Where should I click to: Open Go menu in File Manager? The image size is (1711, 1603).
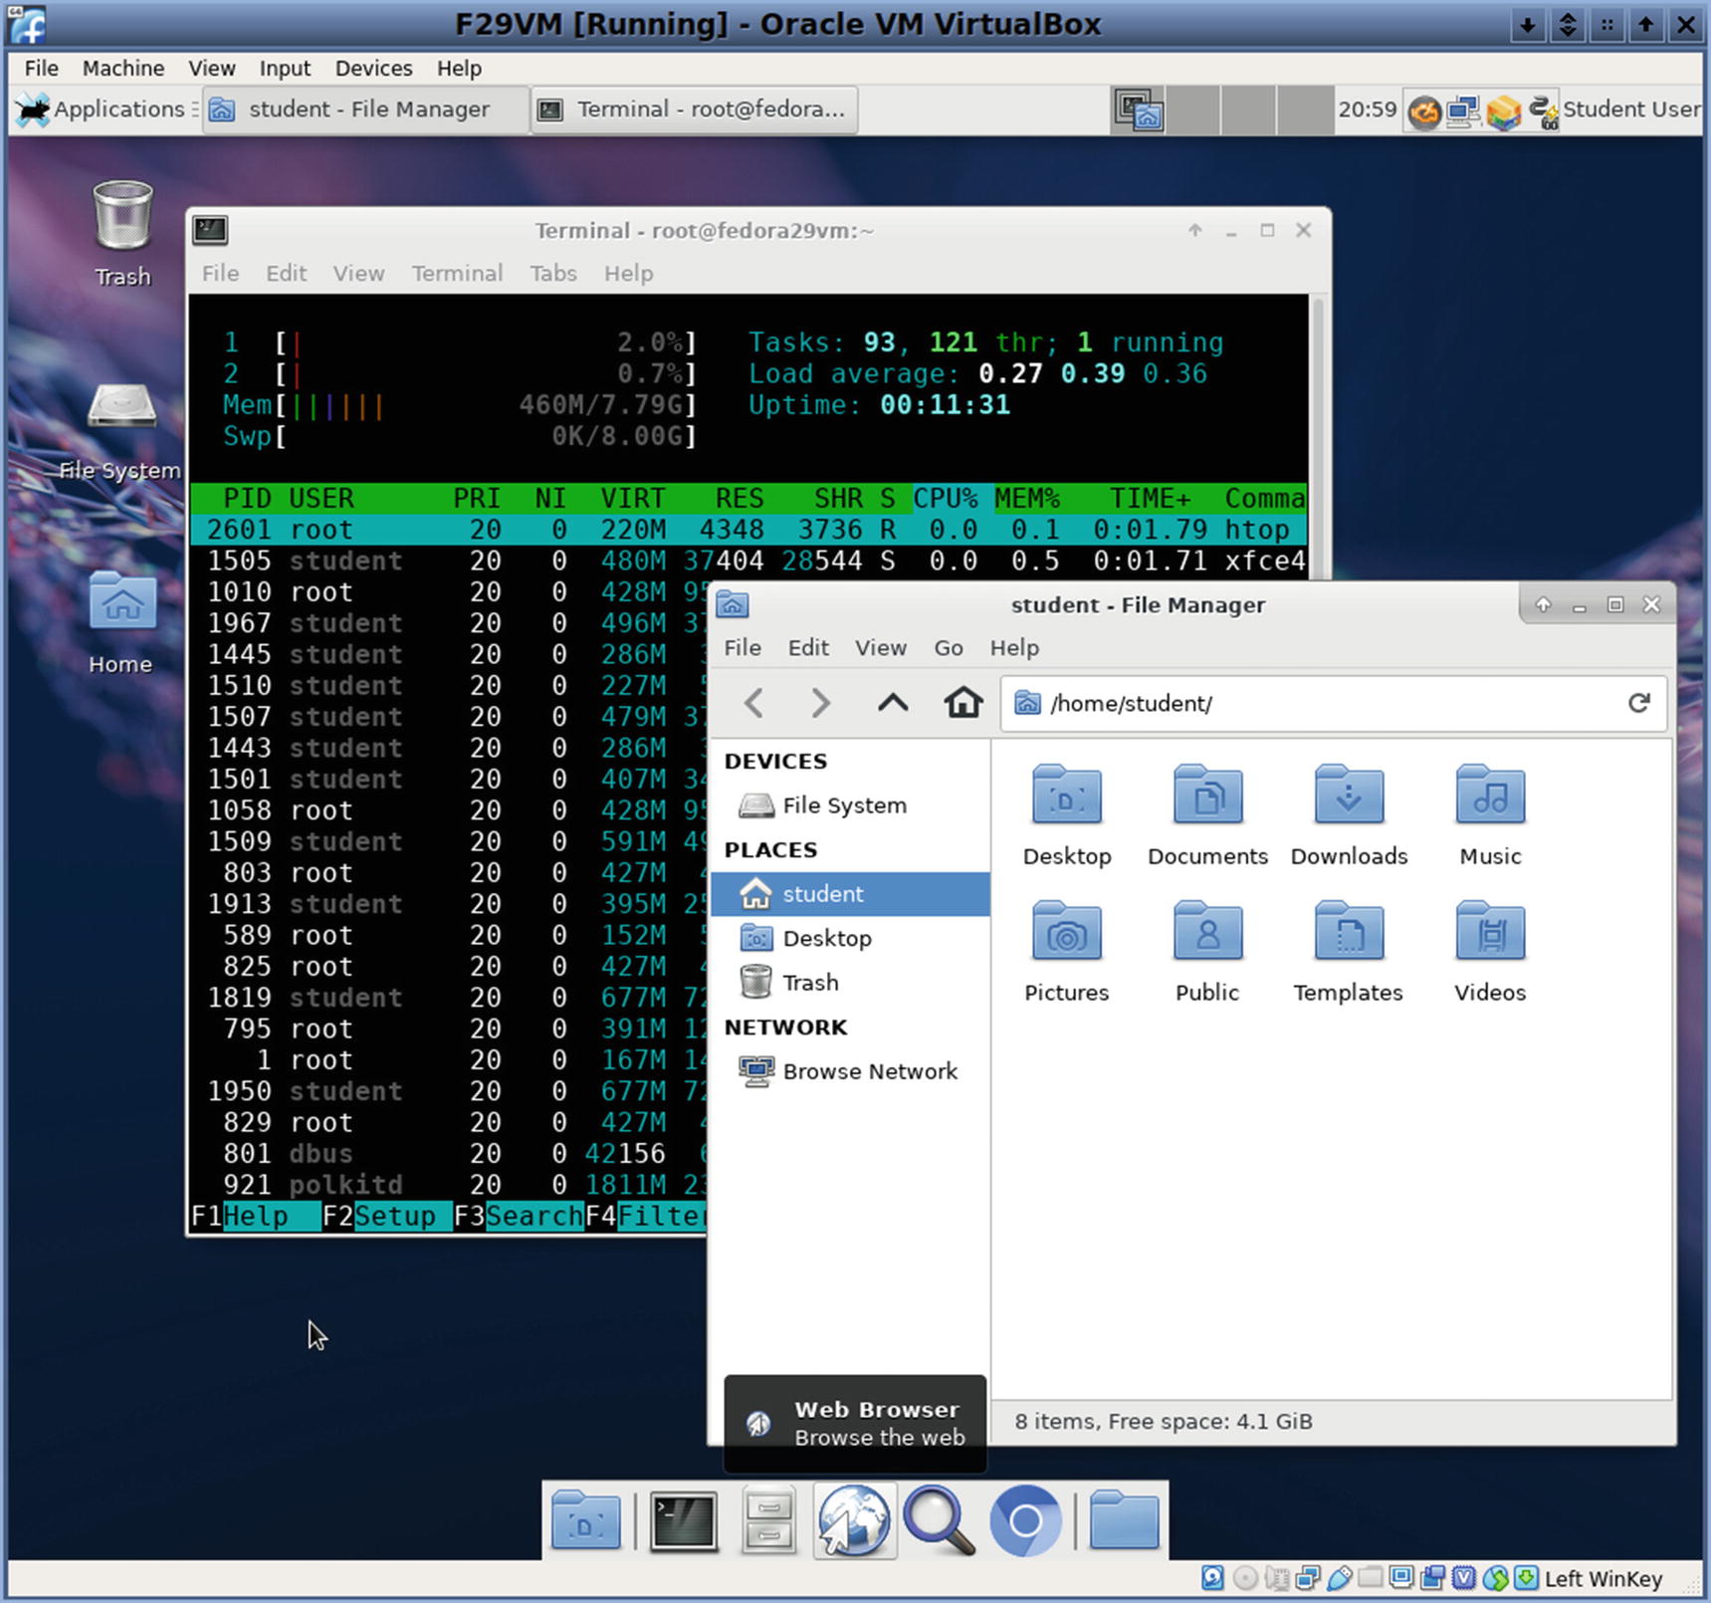pos(948,648)
